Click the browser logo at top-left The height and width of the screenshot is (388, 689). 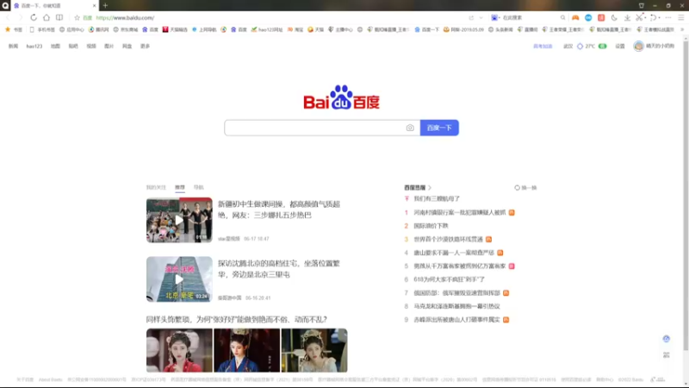(x=5, y=5)
